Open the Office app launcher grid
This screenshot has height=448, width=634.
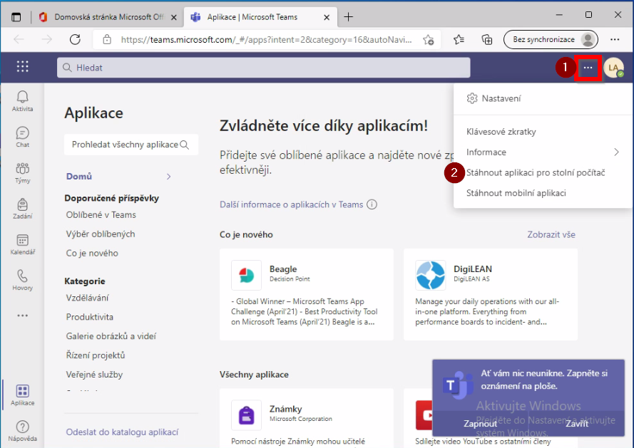(x=23, y=66)
